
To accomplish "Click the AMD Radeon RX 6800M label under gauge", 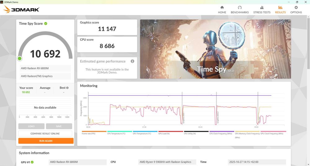I will click(x=45, y=68).
